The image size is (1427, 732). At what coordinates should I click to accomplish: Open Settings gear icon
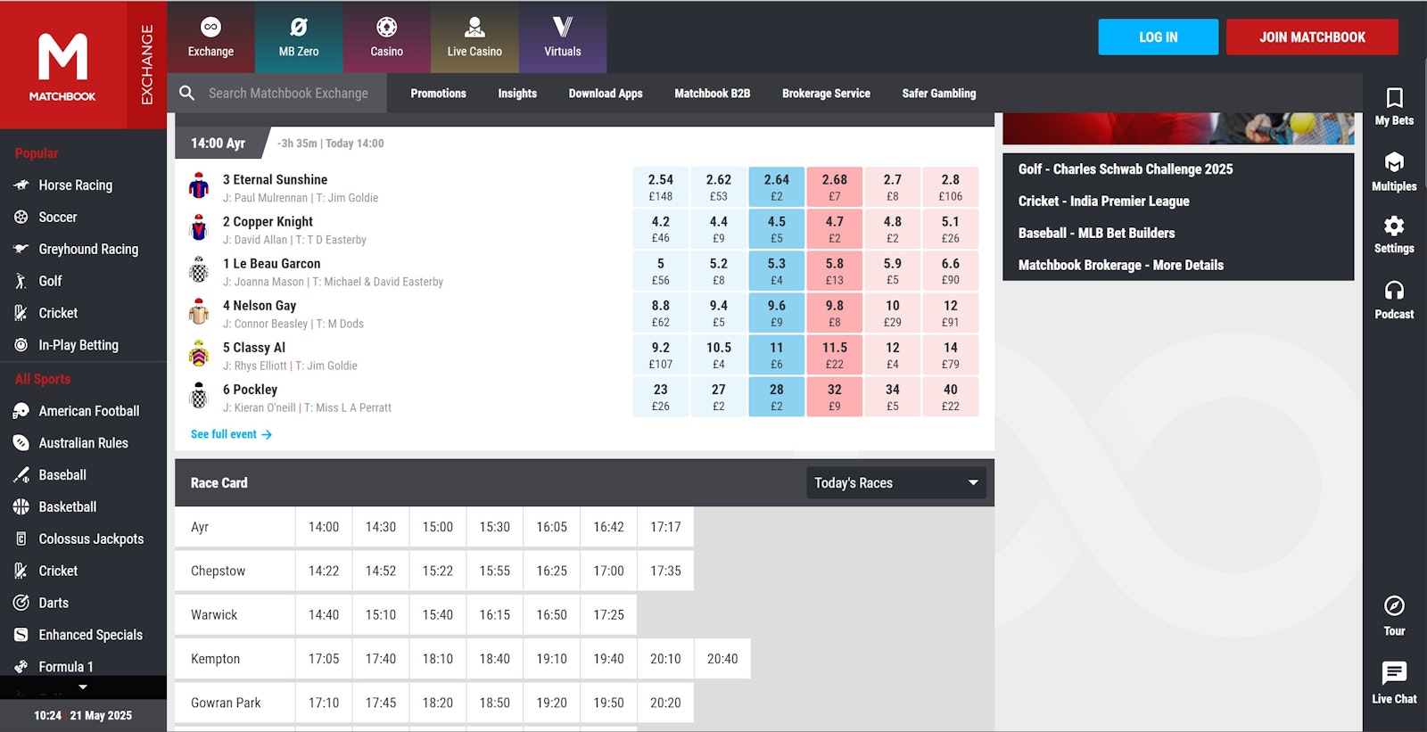pos(1394,226)
